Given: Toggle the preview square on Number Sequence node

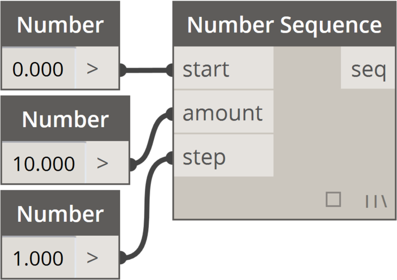Looking at the screenshot, I should 333,199.
